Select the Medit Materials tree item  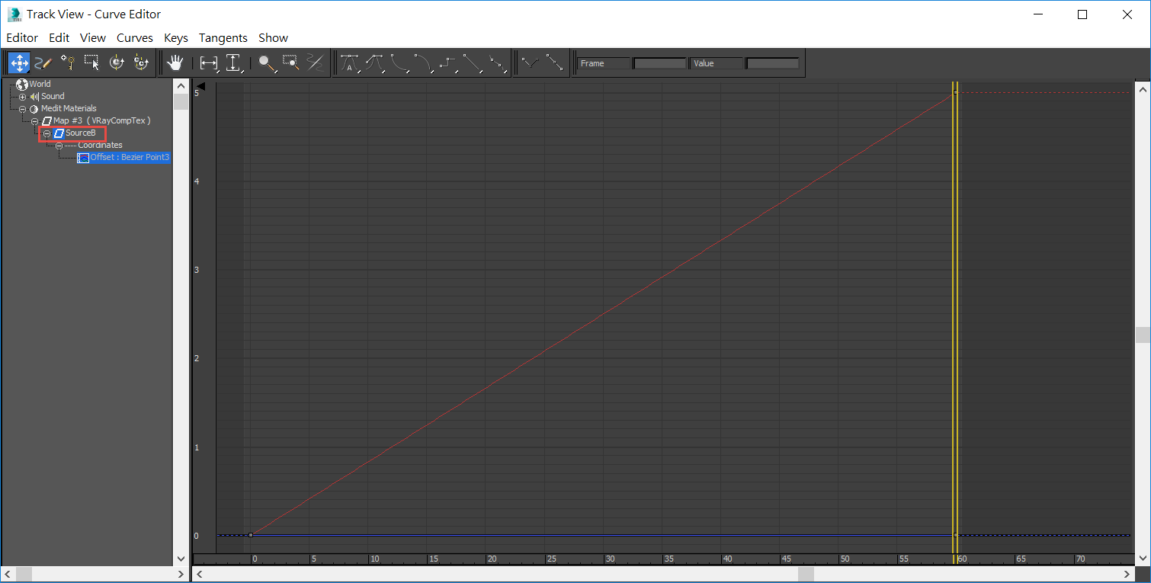coord(69,109)
